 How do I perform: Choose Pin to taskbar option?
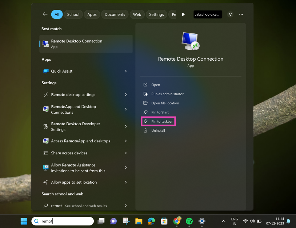(x=162, y=121)
